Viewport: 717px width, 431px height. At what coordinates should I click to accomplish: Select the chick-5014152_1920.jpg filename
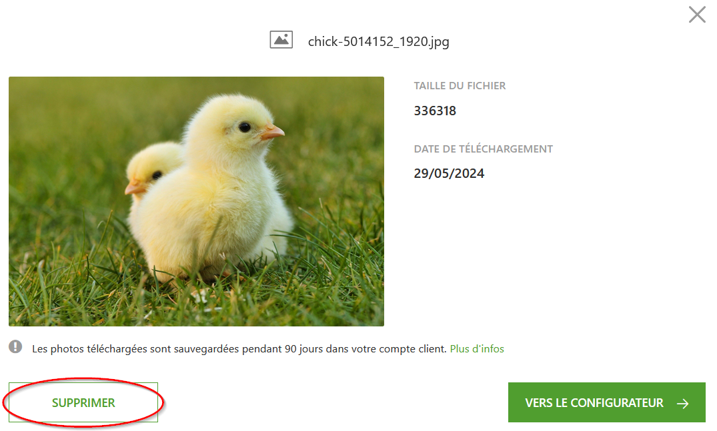pyautogui.click(x=378, y=41)
